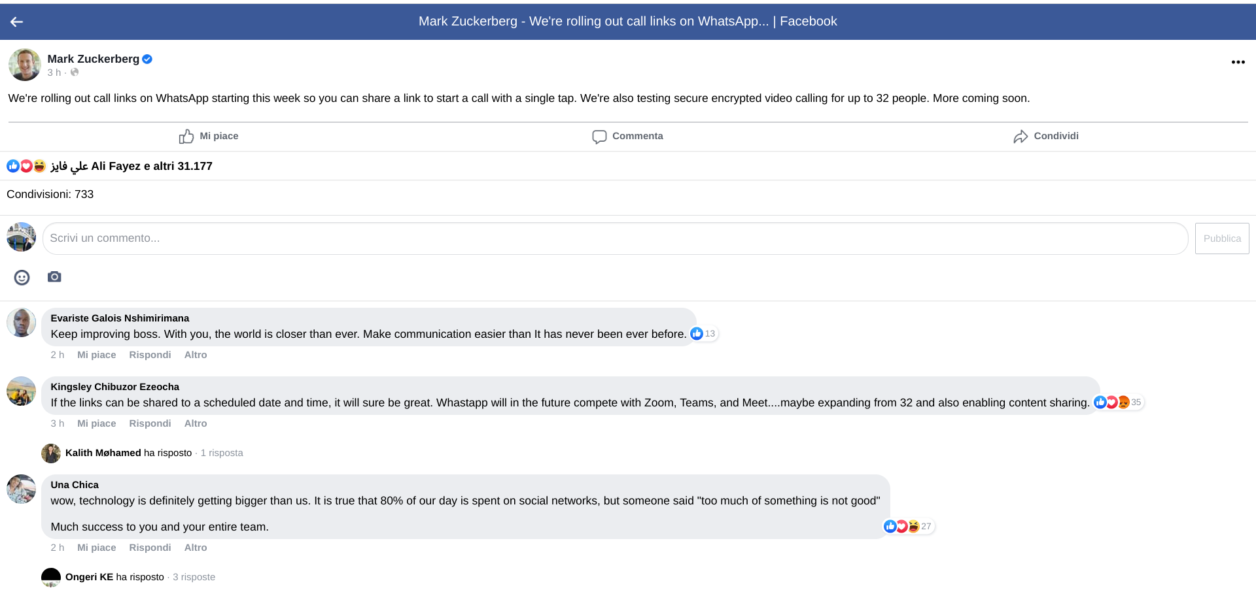This screenshot has width=1256, height=592.
Task: Click the globe privacy icon under the post author
Action: click(75, 73)
